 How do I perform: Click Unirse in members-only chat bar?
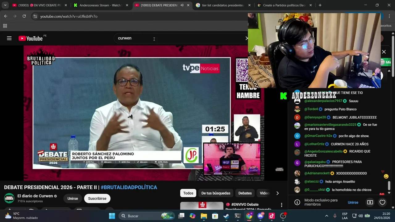(x=353, y=202)
